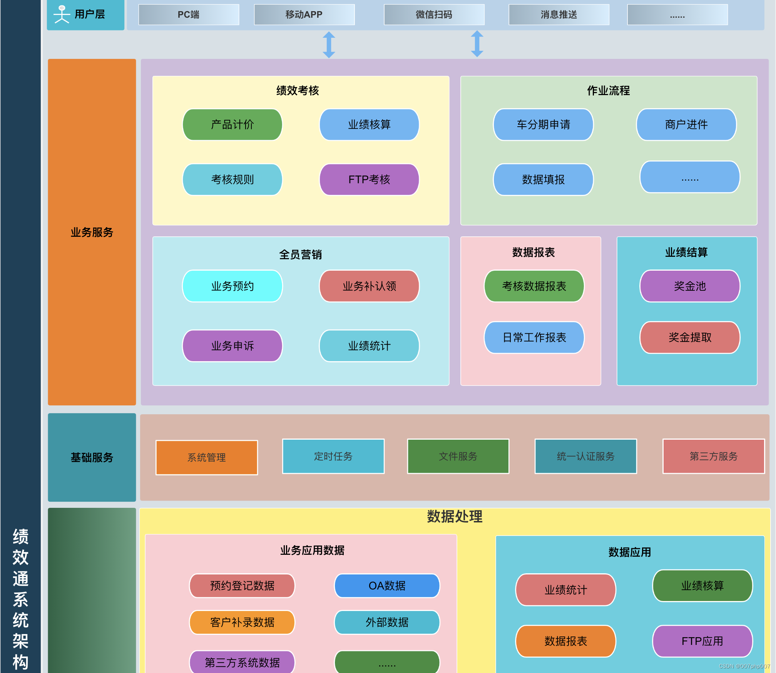Click the purple FTP考核 pill
Screen dimensions: 776x673
pyautogui.click(x=370, y=180)
